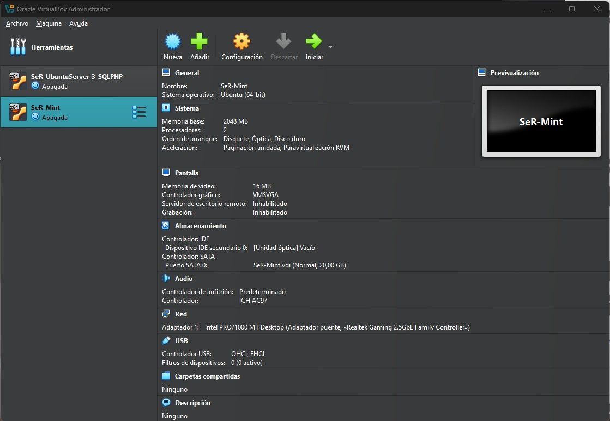Screen dimensions: 610x421
Task: Click the Audio speaker icon
Action: pos(166,278)
